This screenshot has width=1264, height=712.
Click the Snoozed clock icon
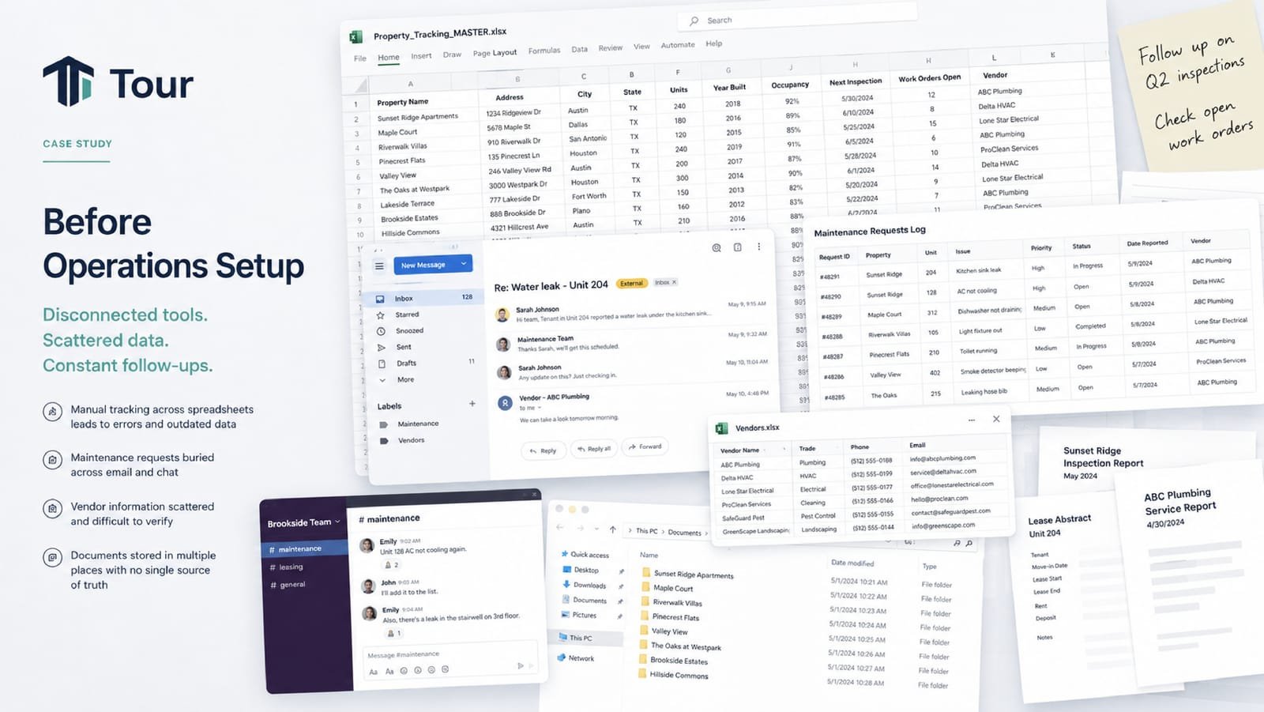point(381,331)
